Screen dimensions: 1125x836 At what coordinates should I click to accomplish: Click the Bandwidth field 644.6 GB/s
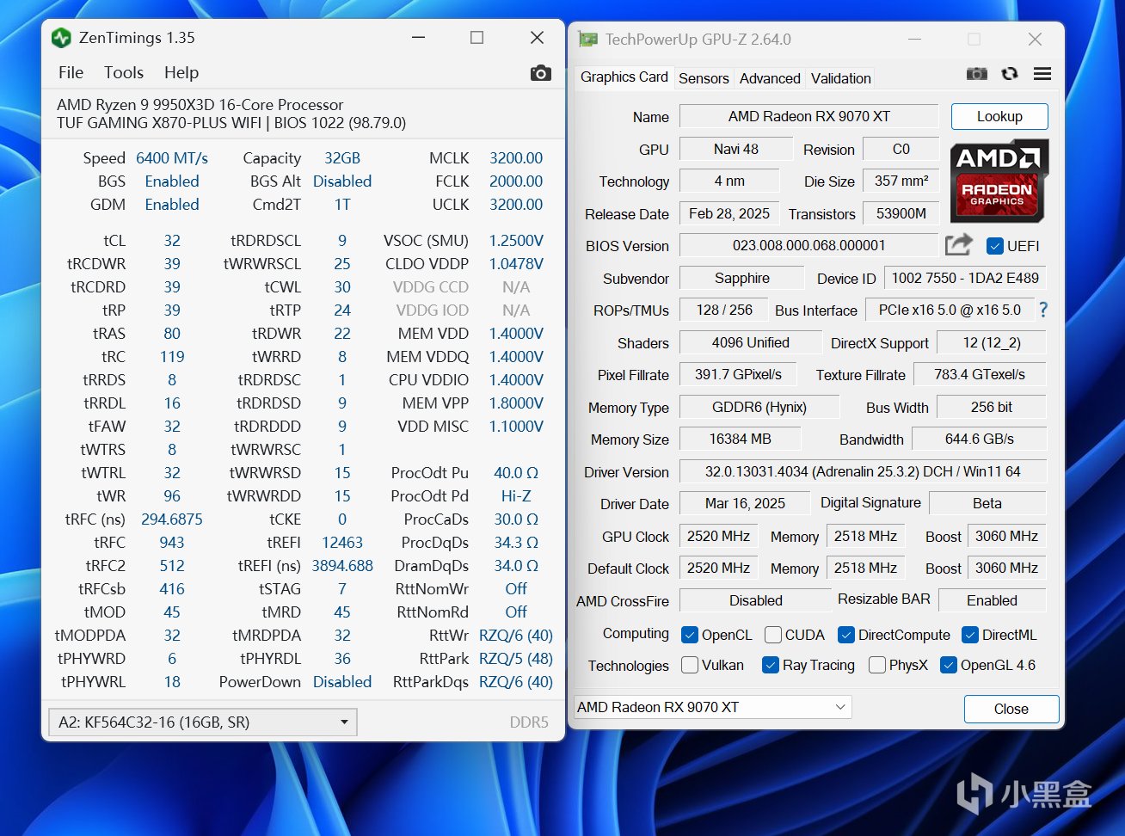980,439
